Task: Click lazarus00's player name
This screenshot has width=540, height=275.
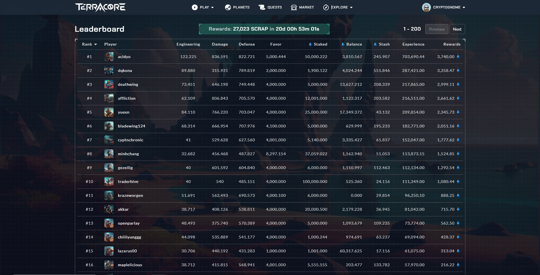Action: click(127, 251)
